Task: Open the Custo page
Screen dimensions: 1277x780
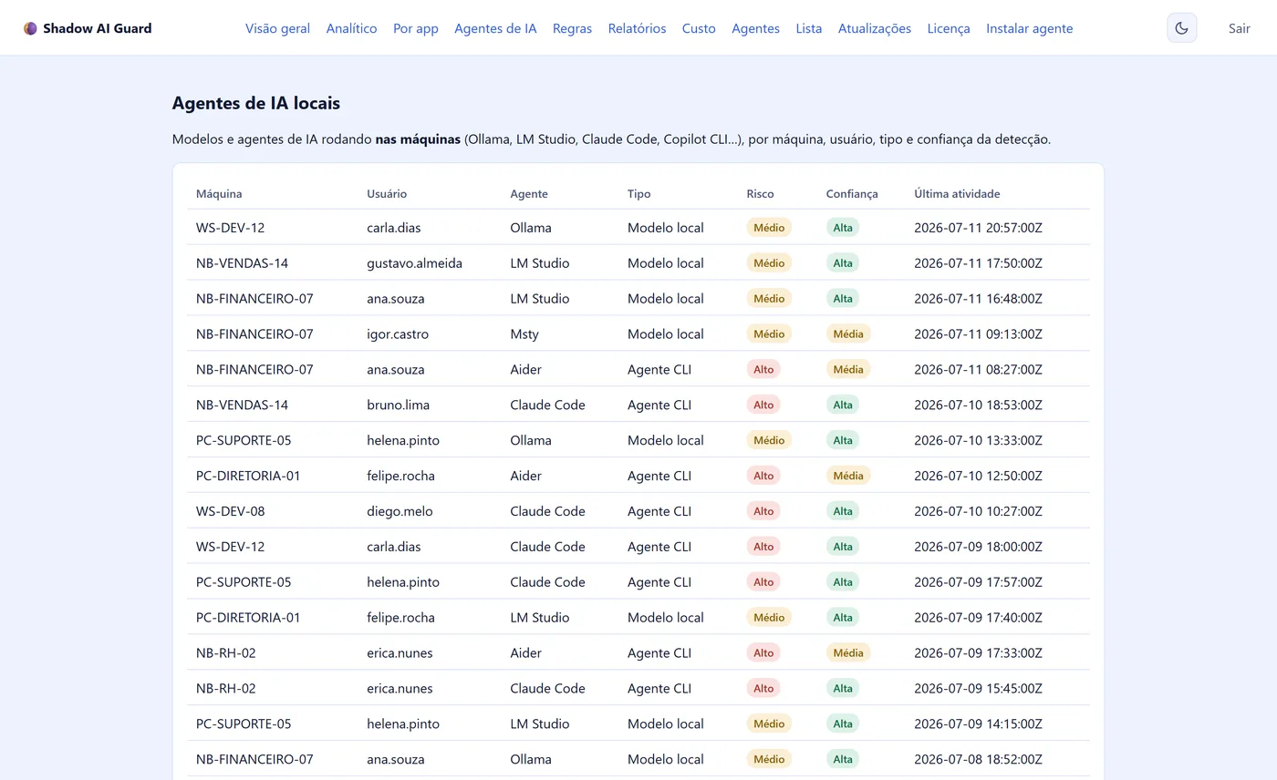Action: pyautogui.click(x=699, y=28)
